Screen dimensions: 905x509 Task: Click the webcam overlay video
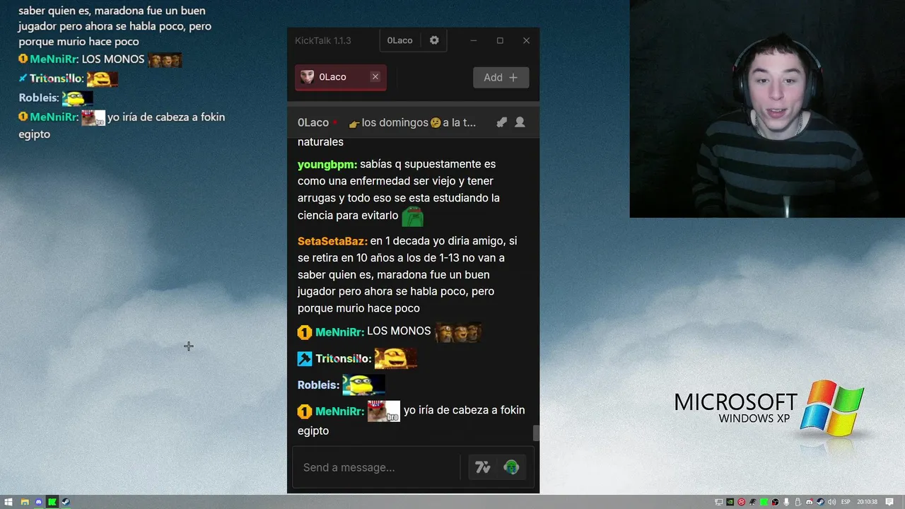(767, 109)
